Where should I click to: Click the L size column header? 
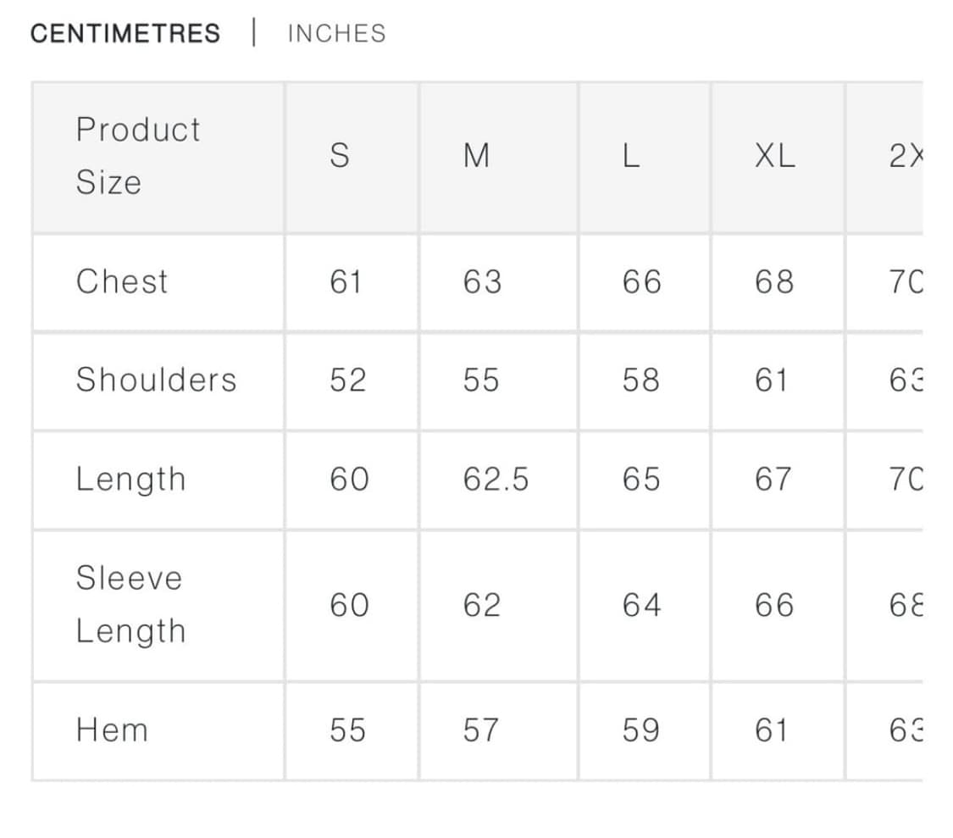point(630,156)
